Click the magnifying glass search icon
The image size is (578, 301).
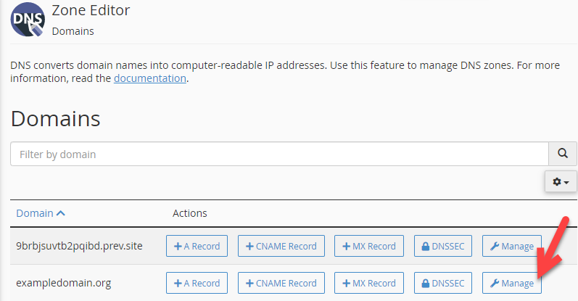coord(563,154)
